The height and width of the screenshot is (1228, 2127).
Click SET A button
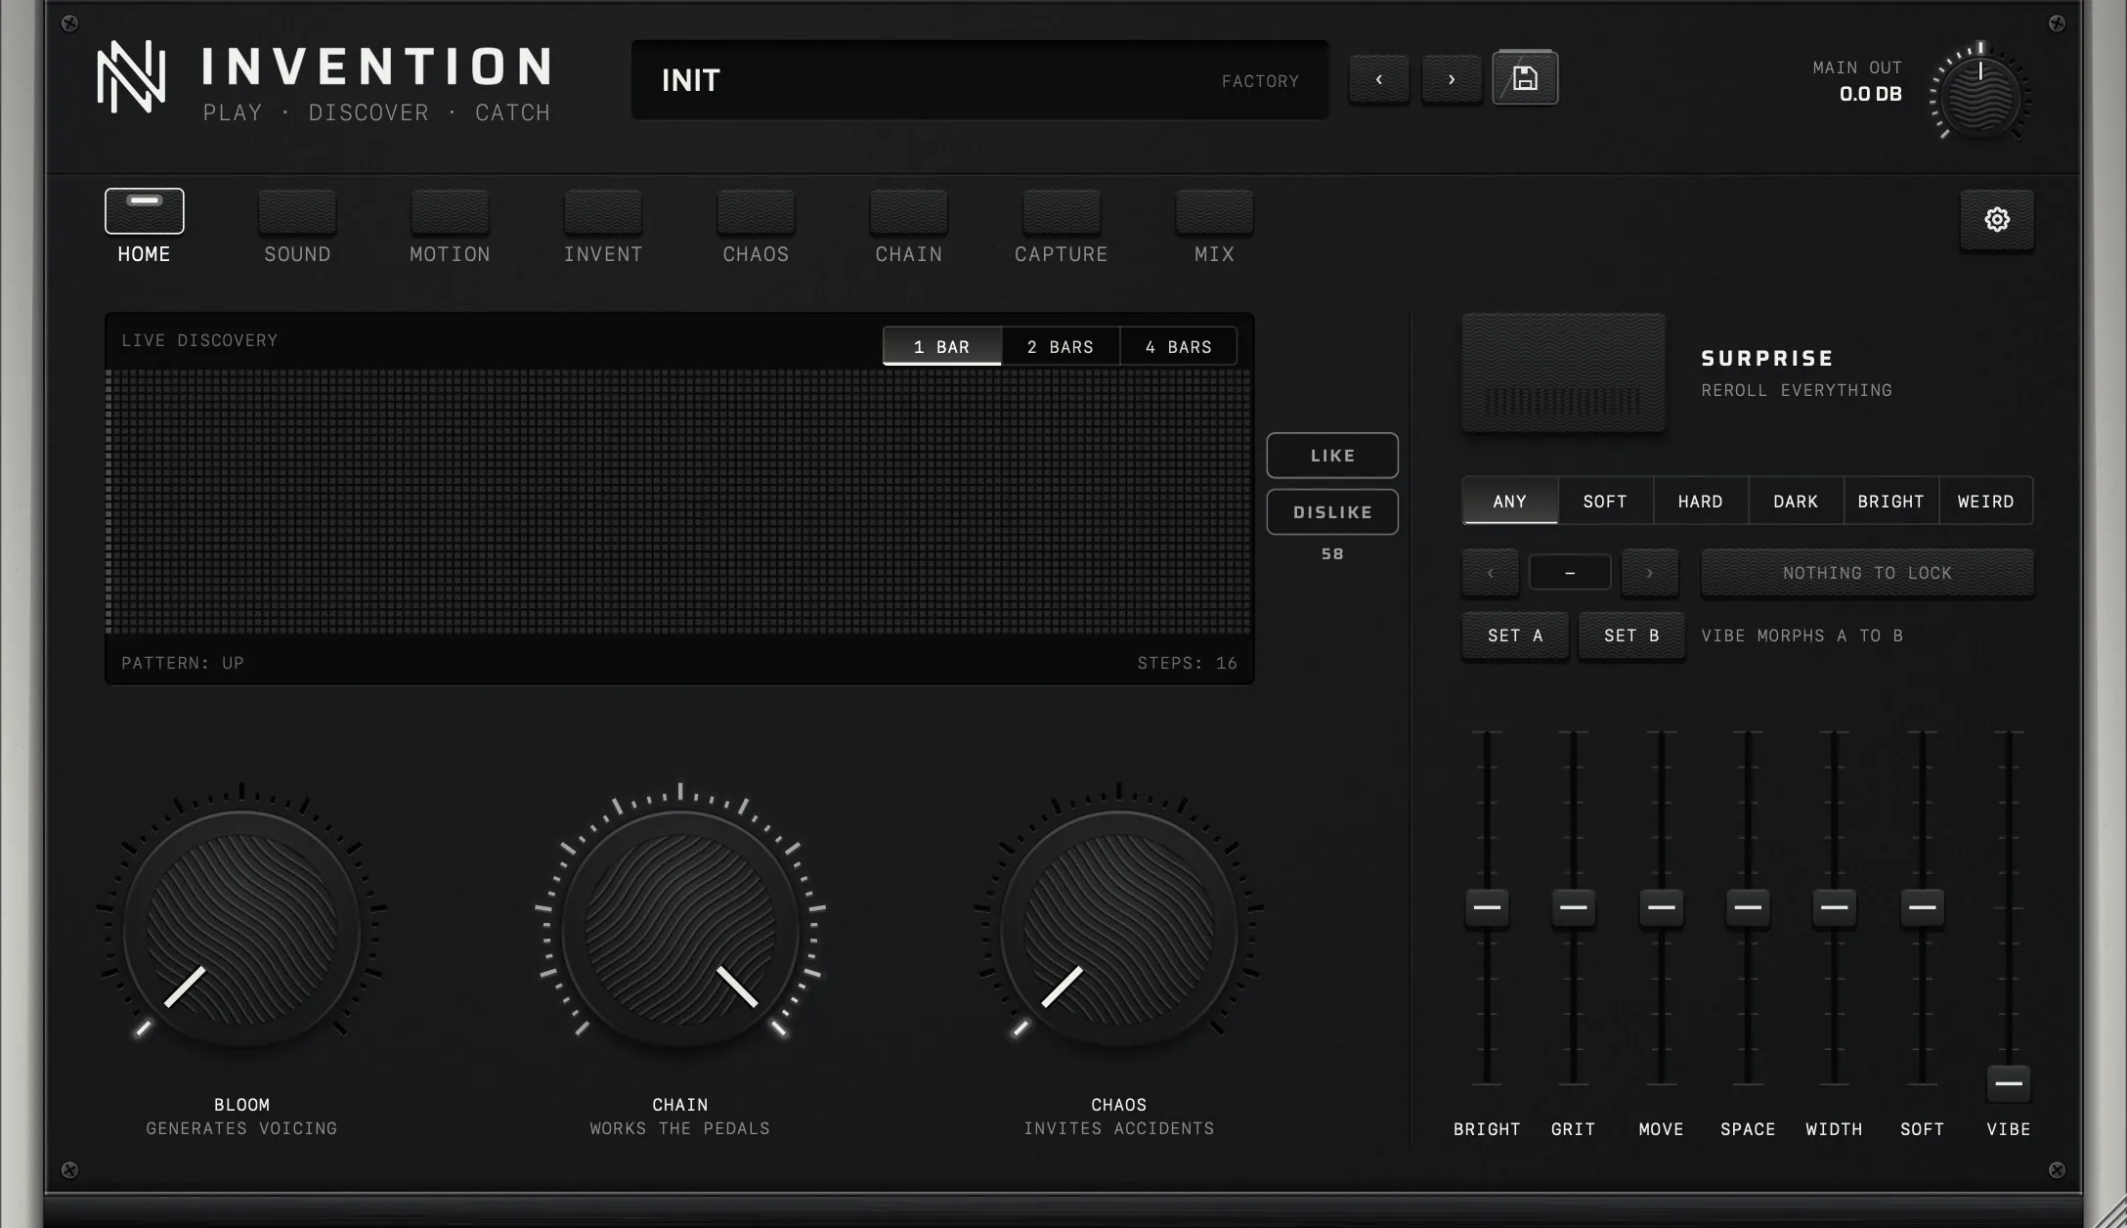click(x=1515, y=636)
